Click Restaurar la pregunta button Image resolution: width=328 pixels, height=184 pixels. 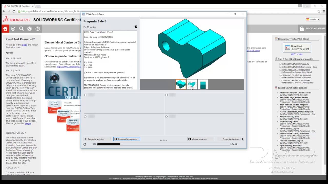[127, 139]
